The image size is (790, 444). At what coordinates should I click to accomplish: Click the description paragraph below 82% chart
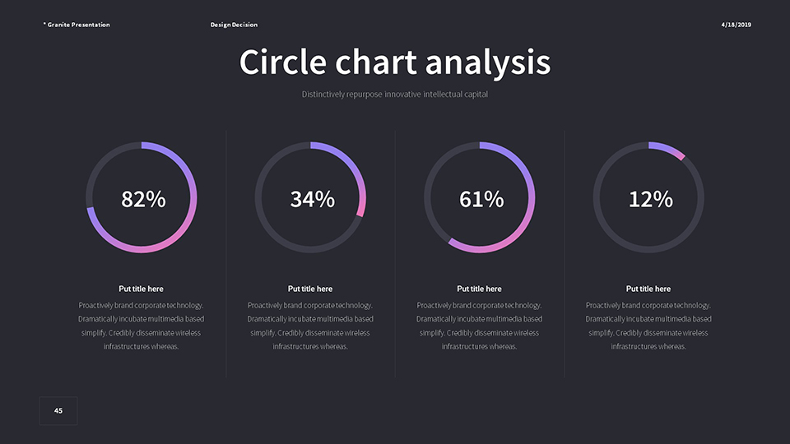pos(142,326)
